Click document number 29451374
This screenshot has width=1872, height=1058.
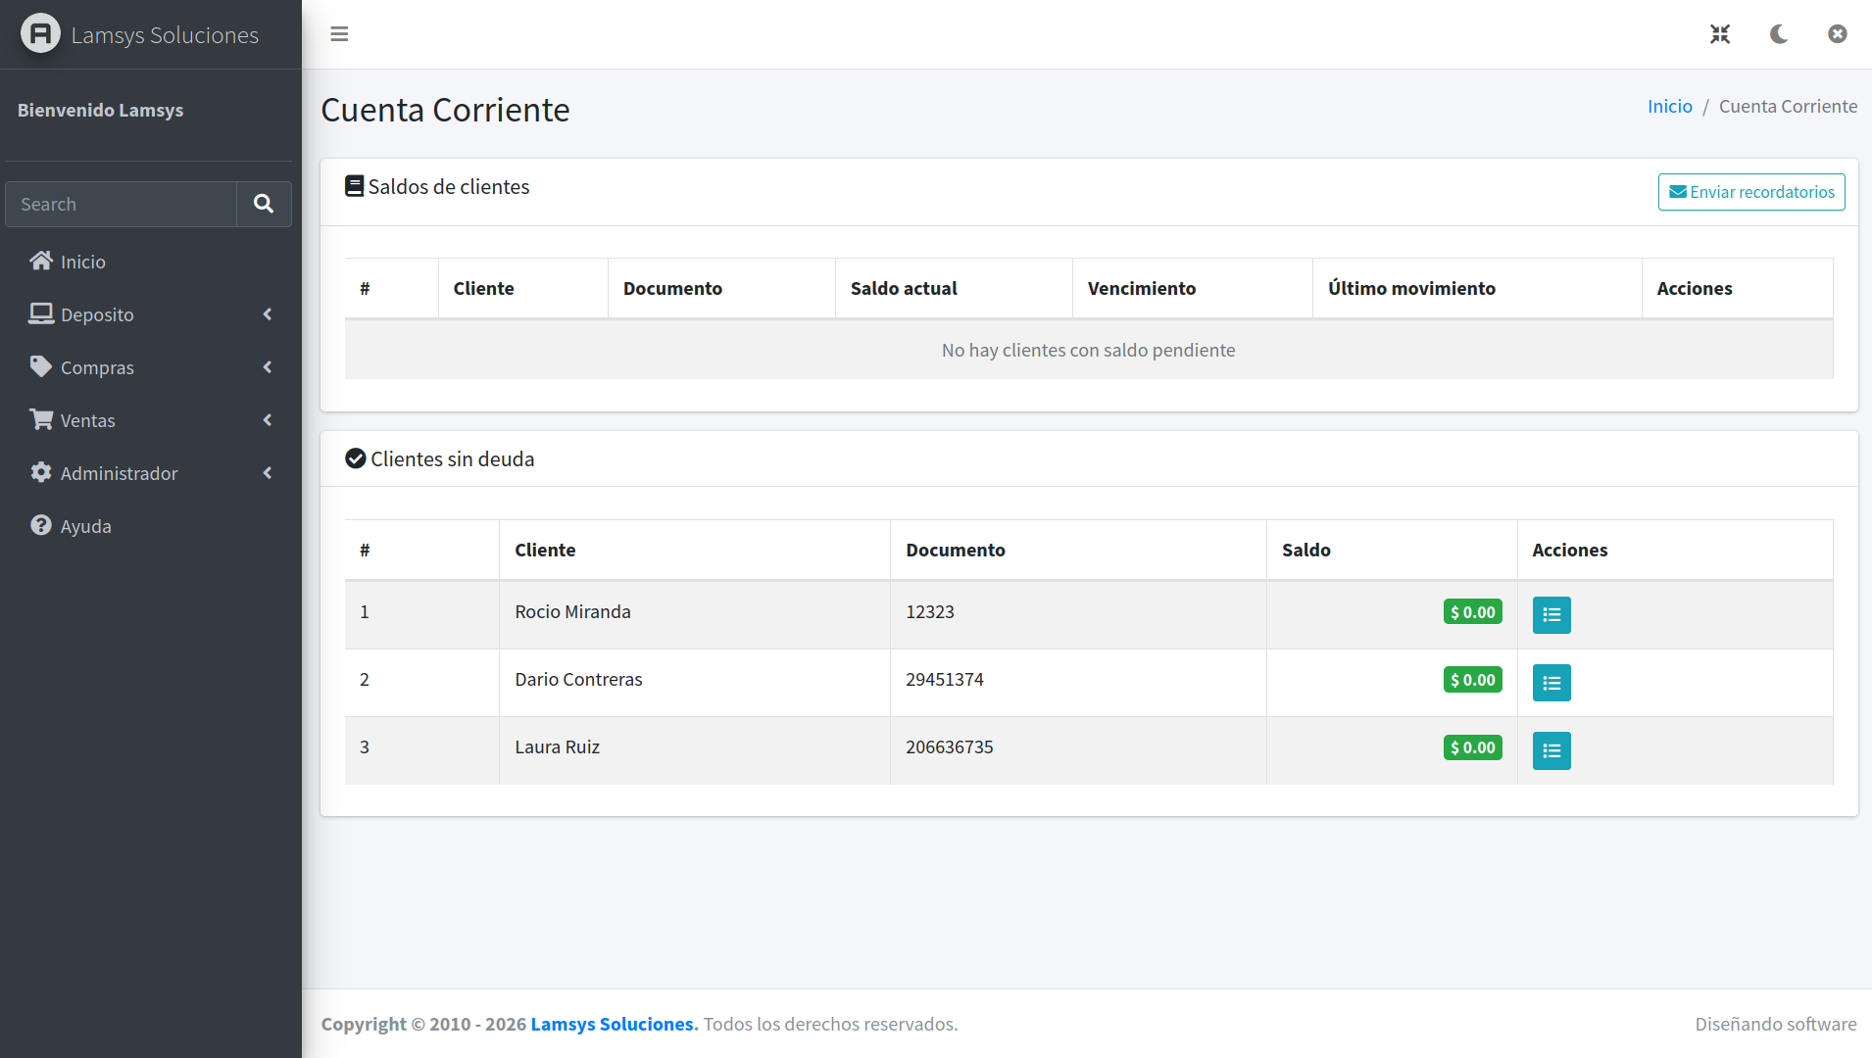945,680
